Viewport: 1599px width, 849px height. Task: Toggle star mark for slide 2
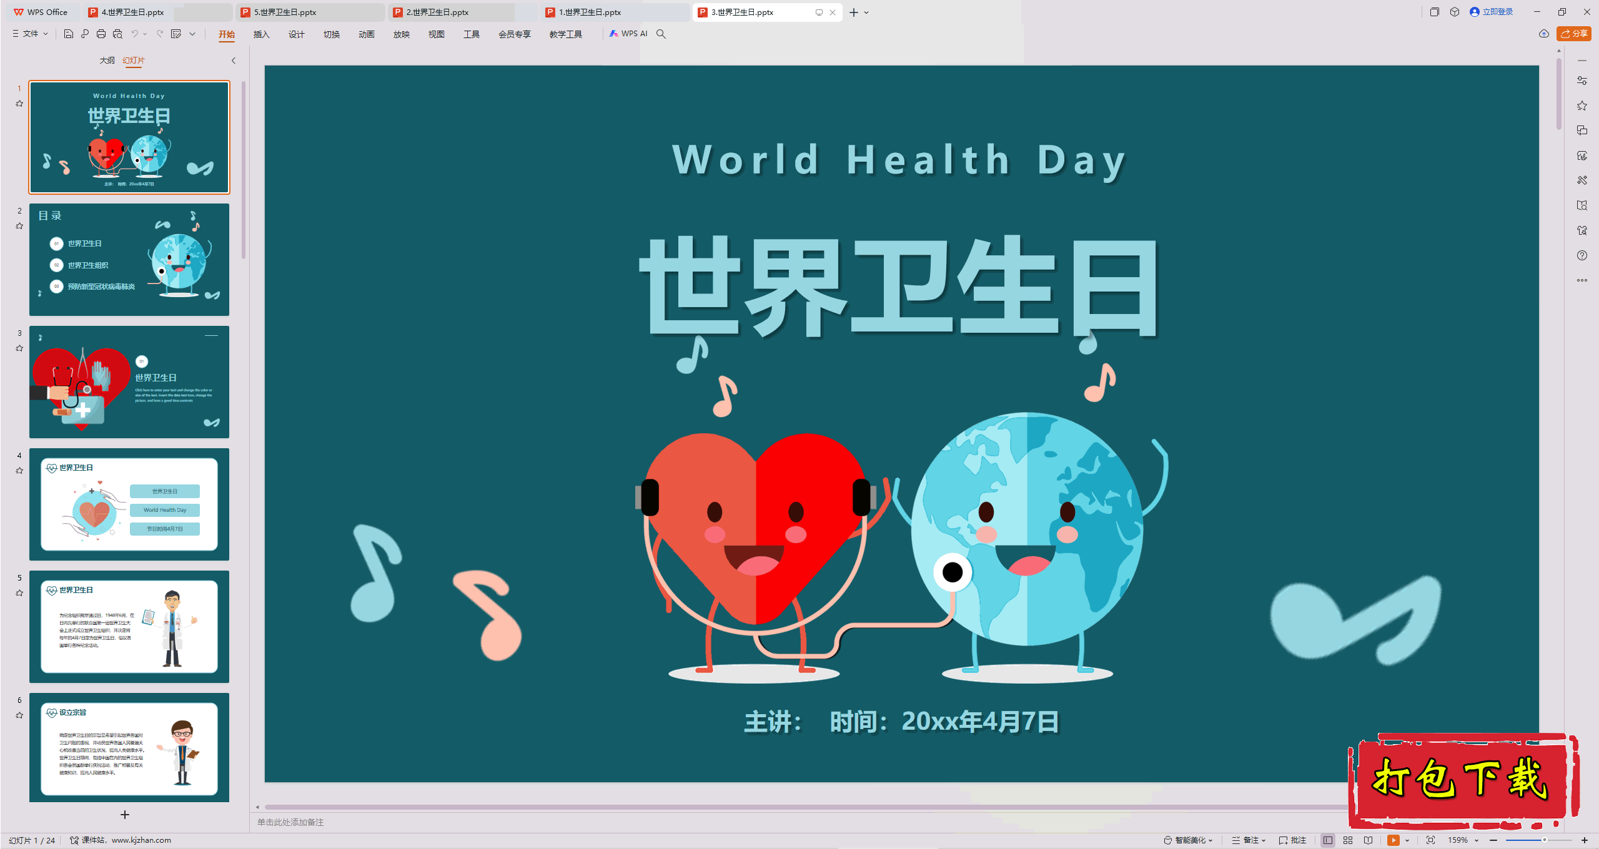click(19, 226)
